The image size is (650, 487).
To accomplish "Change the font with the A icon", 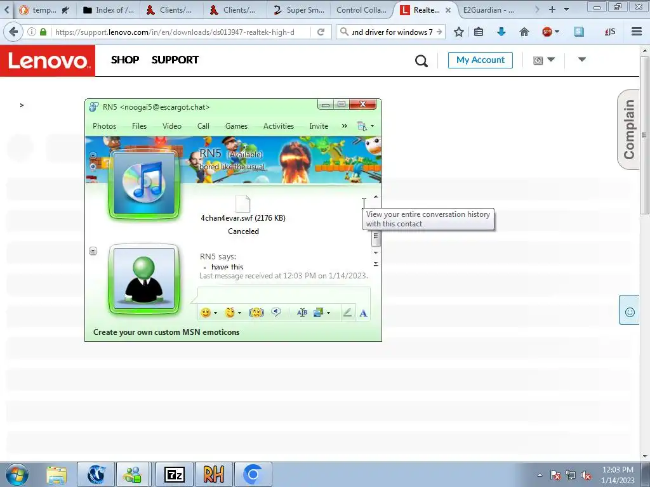I will (x=363, y=313).
